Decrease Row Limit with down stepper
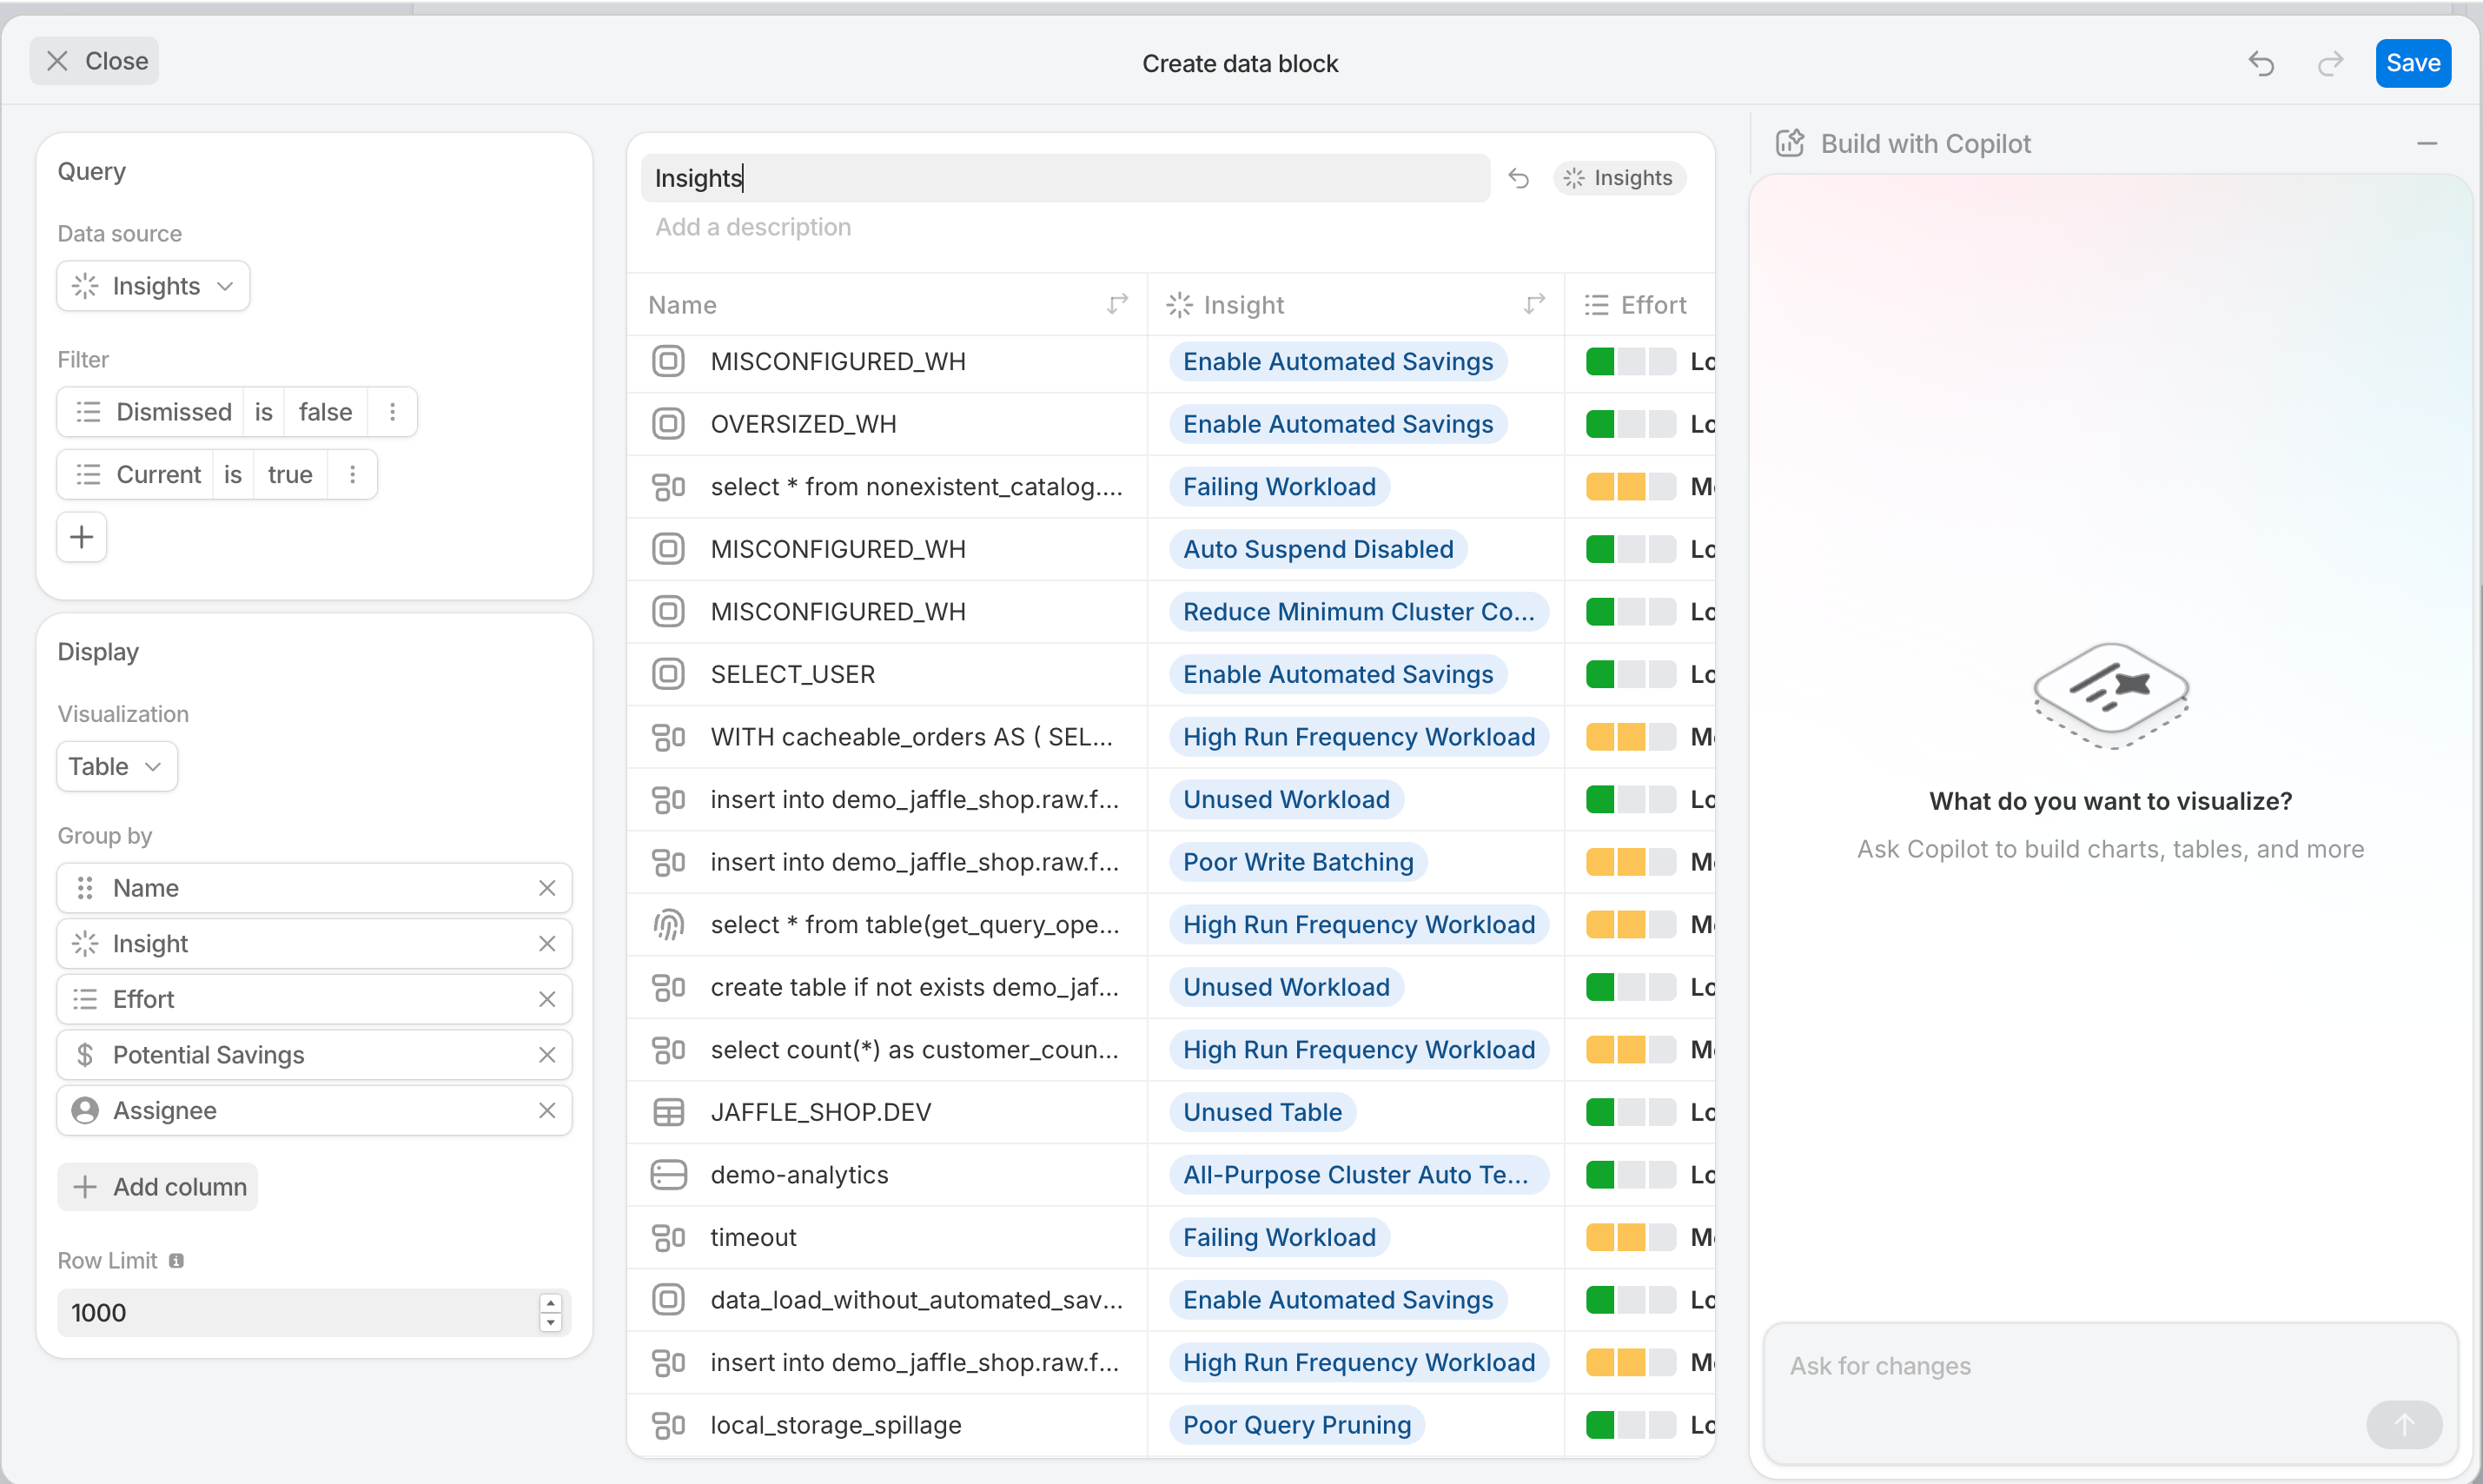Screen dimensions: 2483x1484 (x=550, y=1323)
